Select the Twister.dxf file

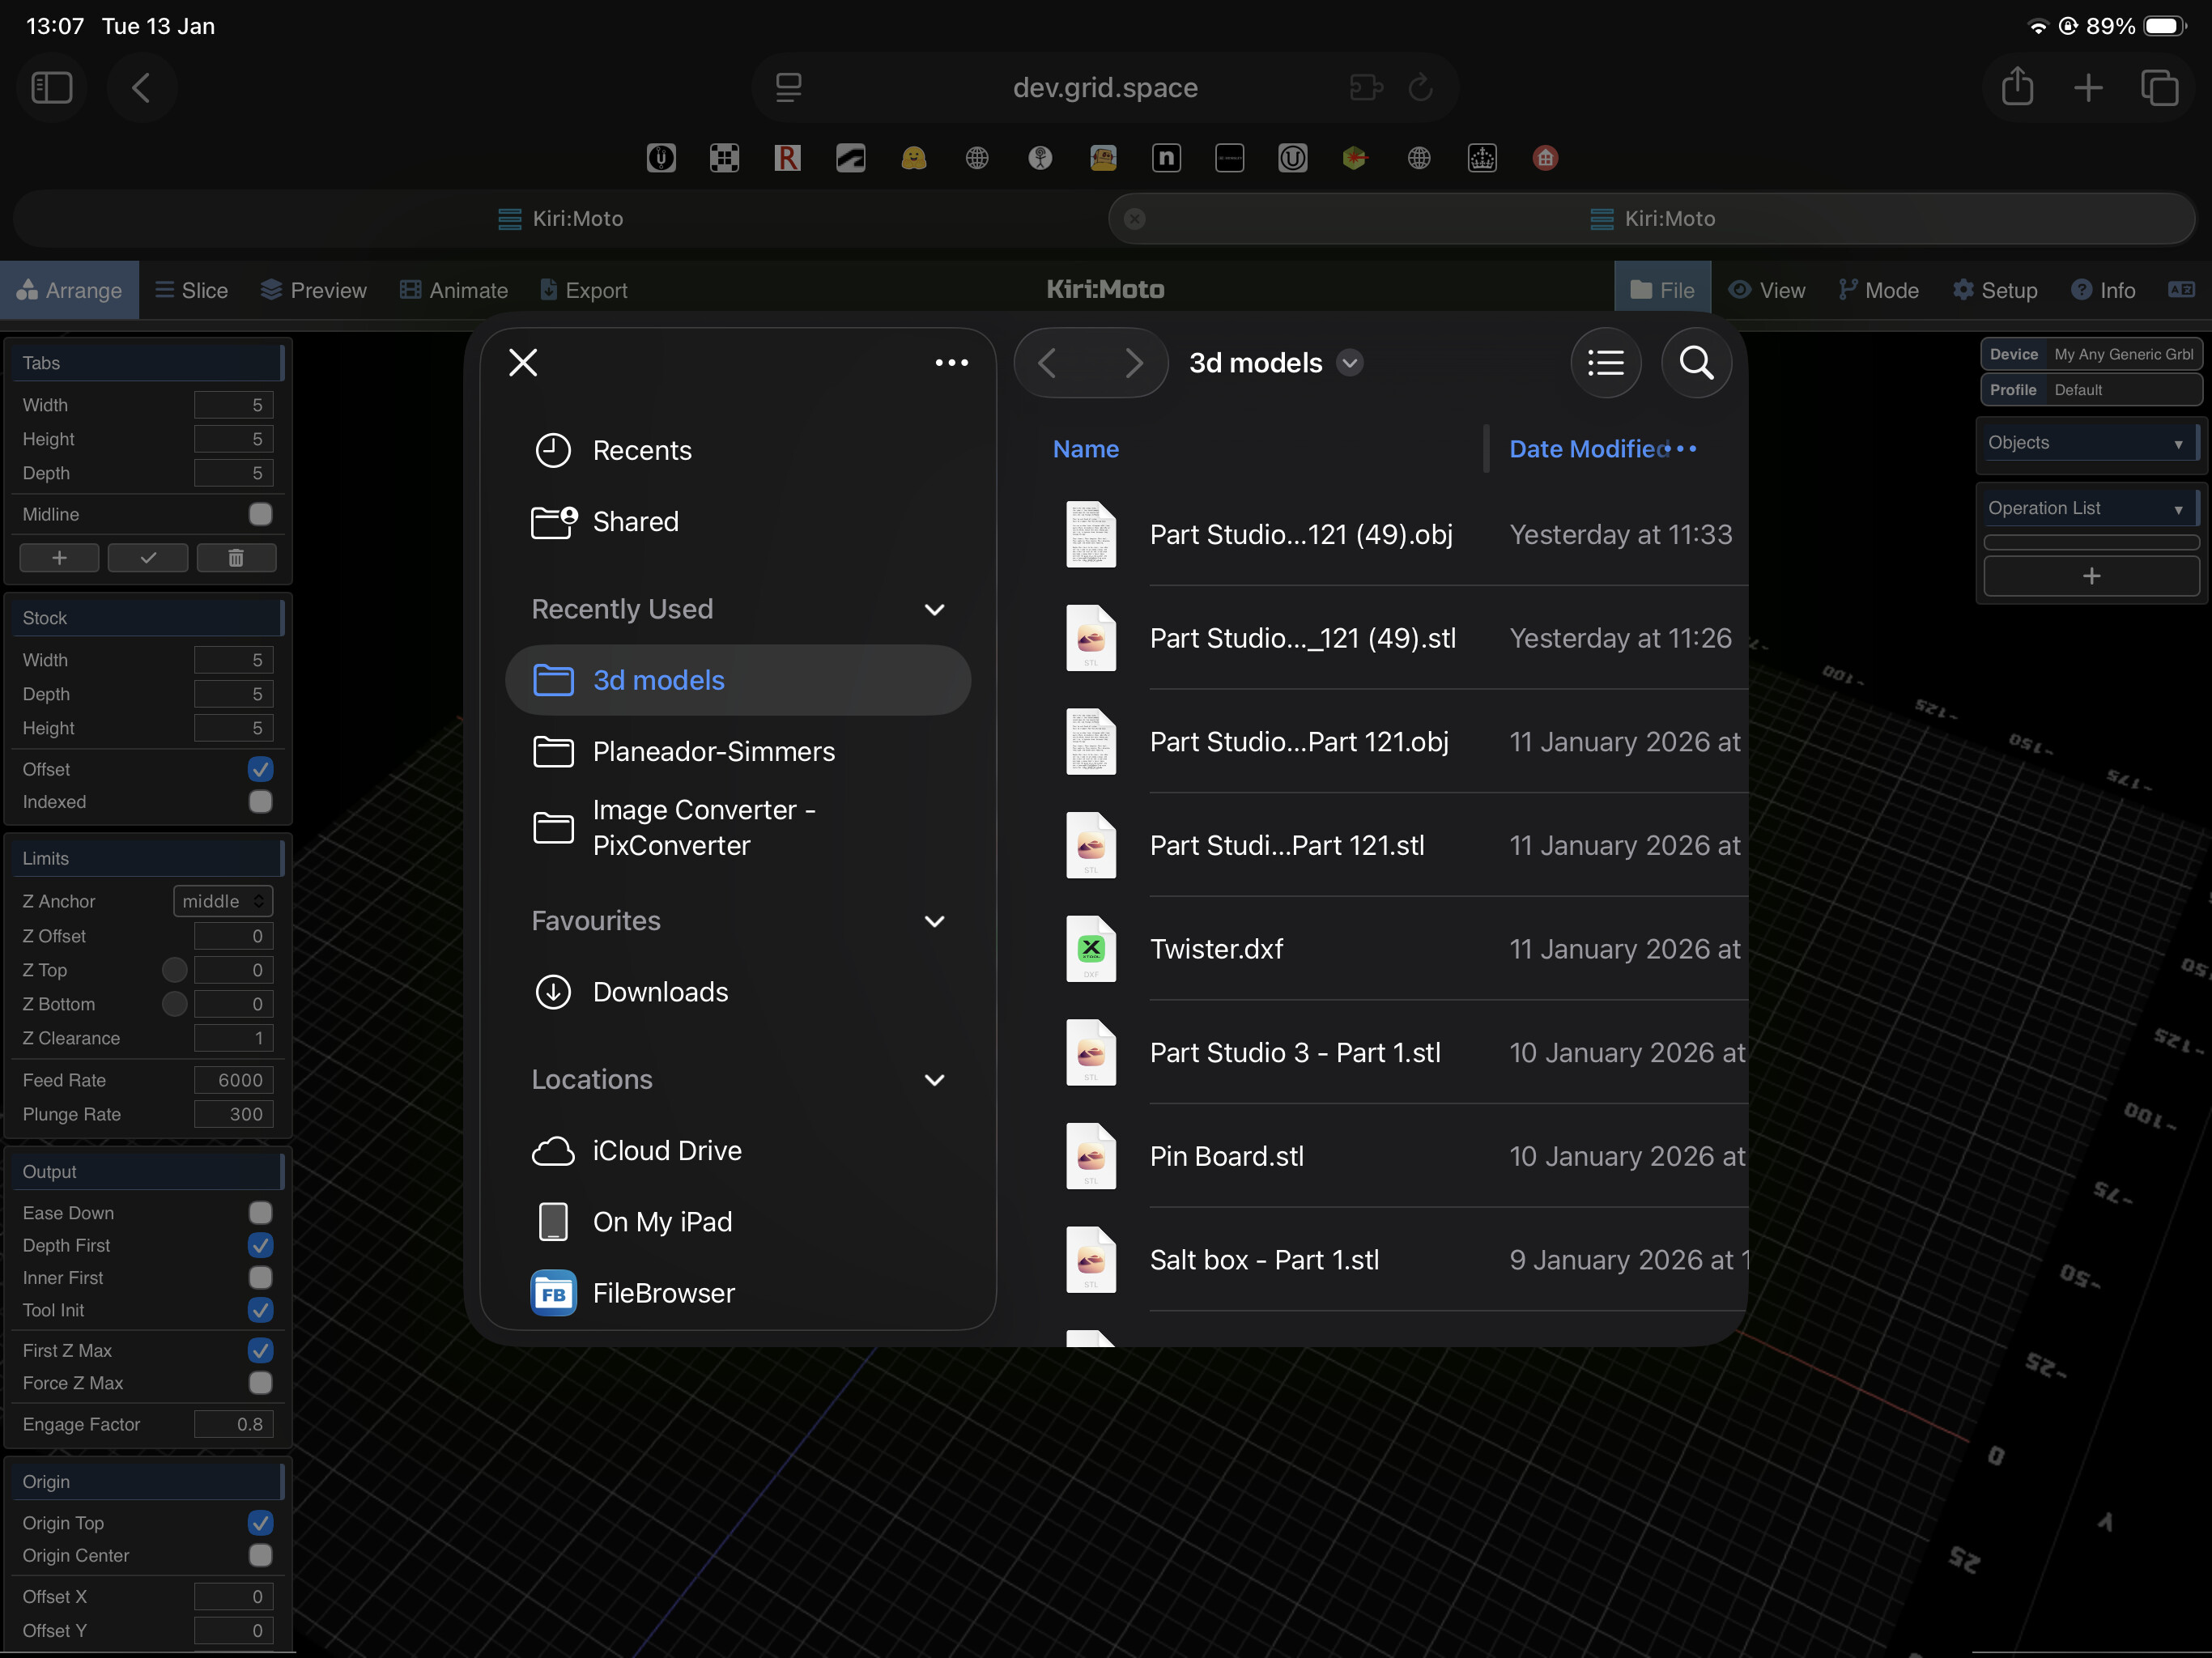pyautogui.click(x=1216, y=949)
